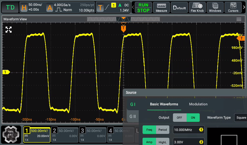
Task: Click the 480mV vertical scale label
Action: click(237, 60)
